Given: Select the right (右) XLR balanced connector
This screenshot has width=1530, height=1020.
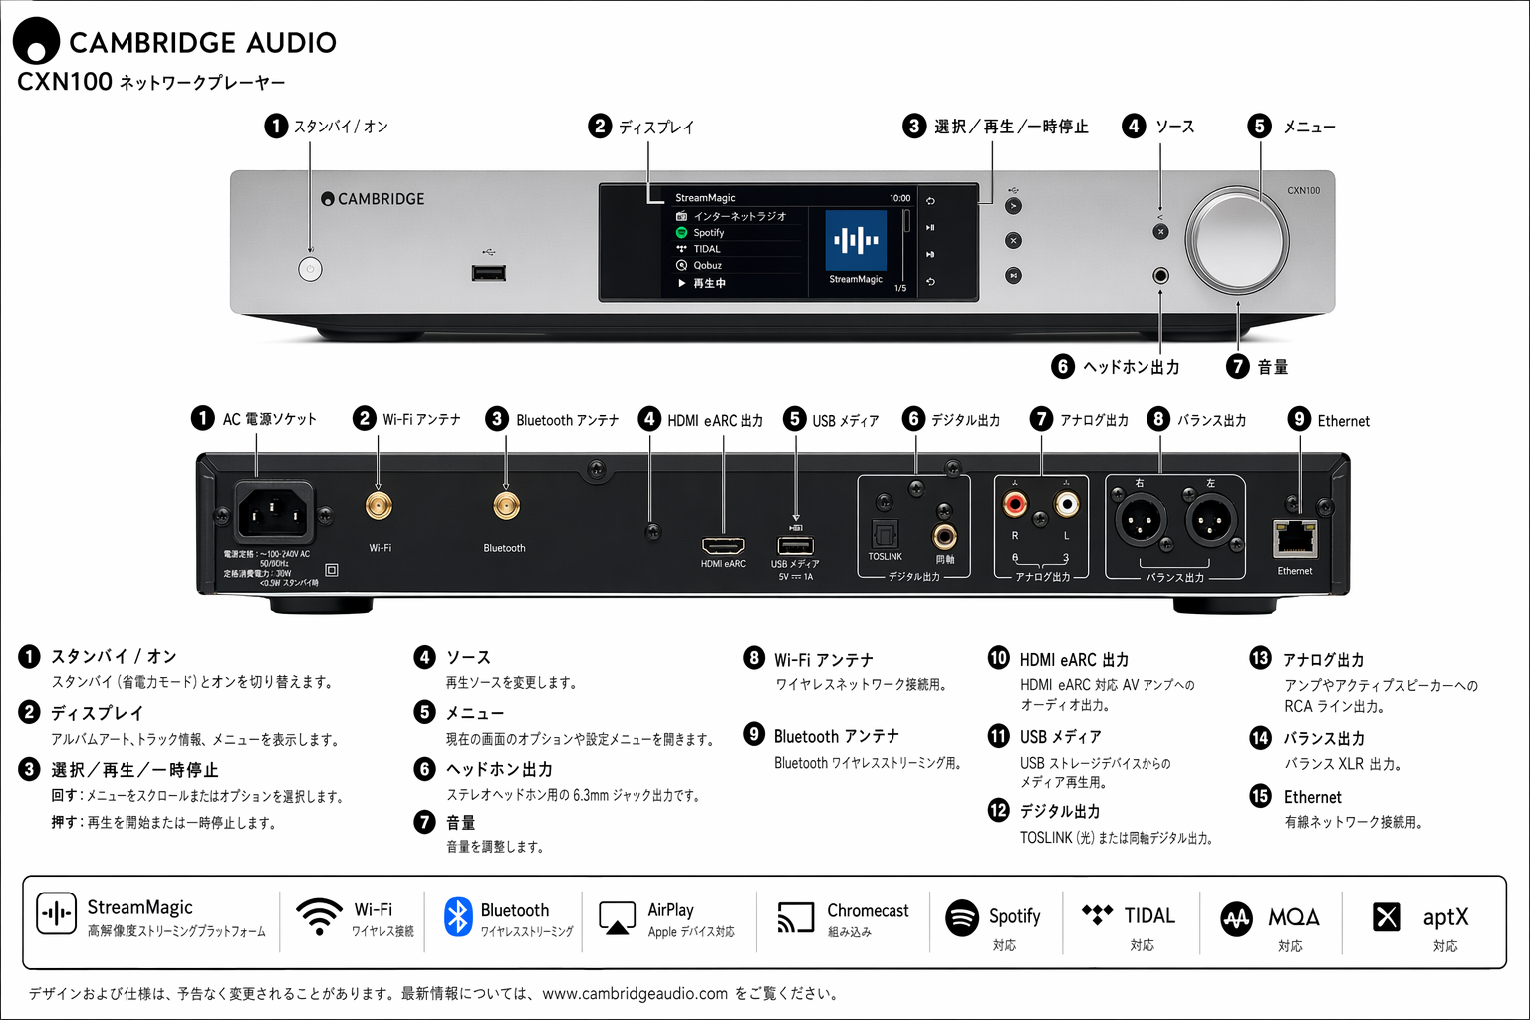Looking at the screenshot, I should click(x=1140, y=519).
